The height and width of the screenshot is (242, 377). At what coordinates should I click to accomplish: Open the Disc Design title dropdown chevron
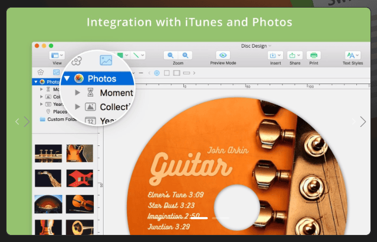point(270,46)
